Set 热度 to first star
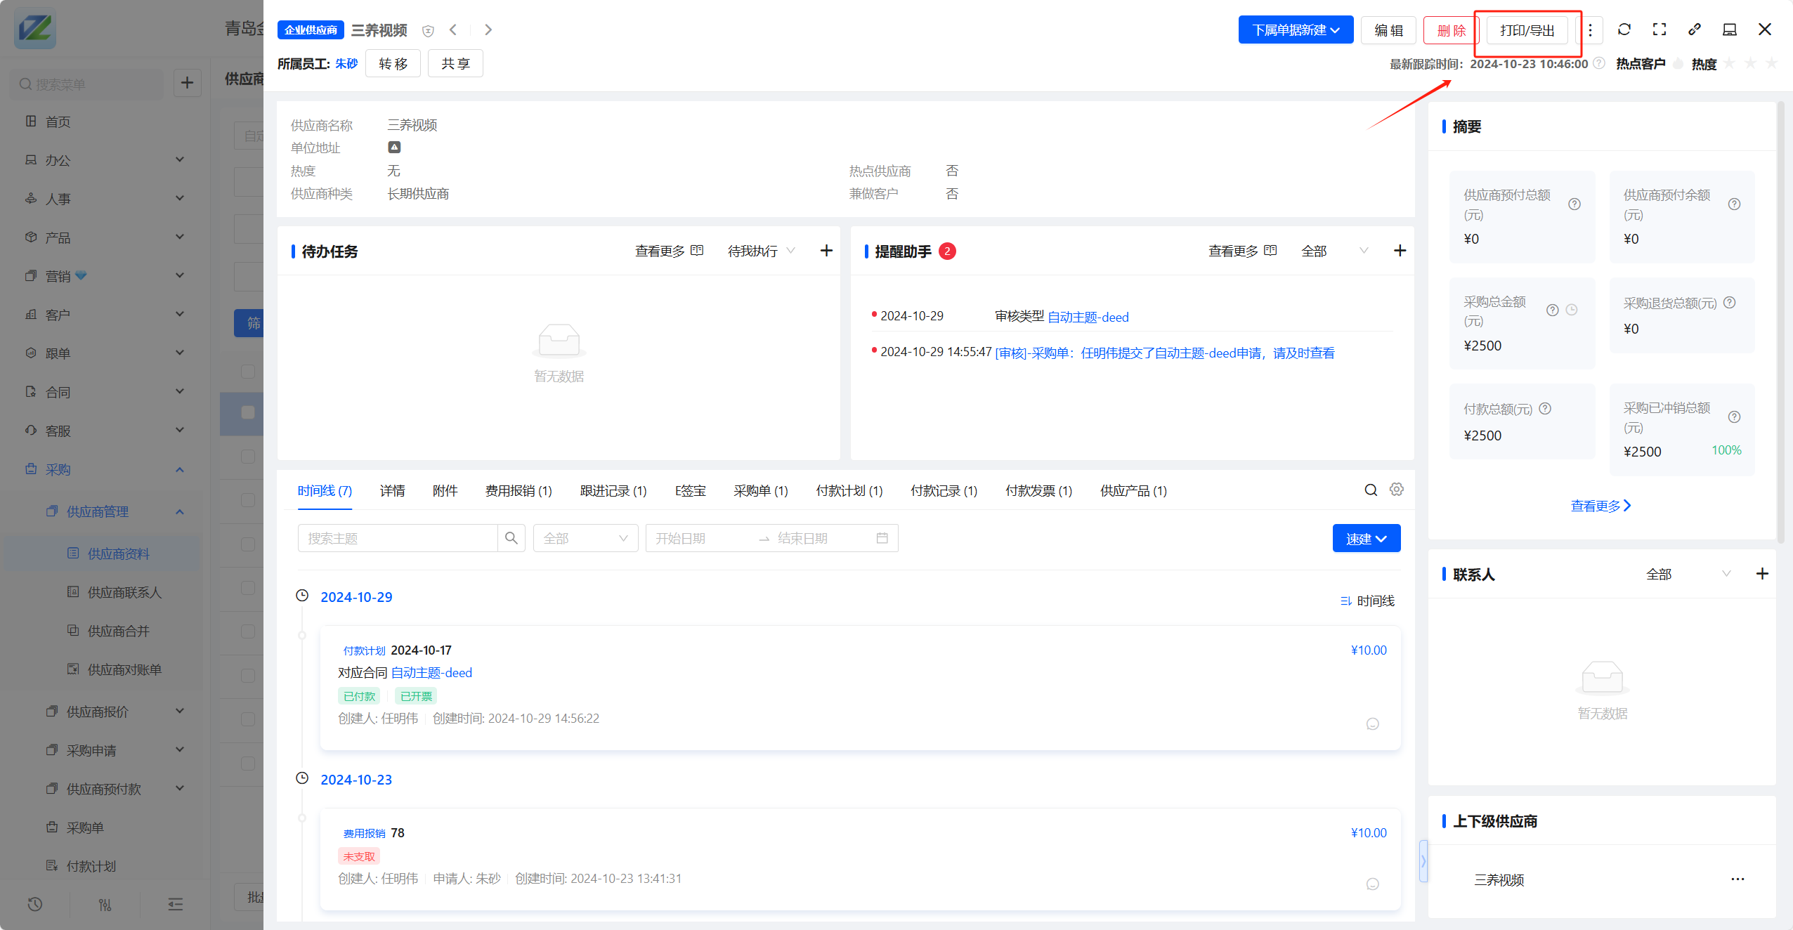 (1730, 64)
